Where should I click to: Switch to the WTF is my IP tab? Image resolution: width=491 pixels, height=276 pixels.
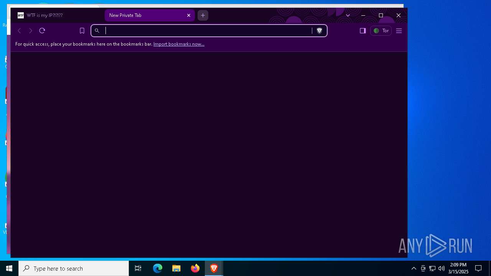tap(58, 15)
